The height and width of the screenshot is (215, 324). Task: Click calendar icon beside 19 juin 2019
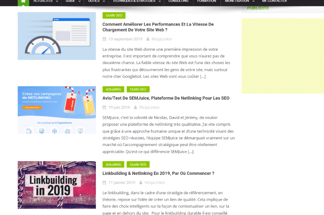tap(104, 107)
